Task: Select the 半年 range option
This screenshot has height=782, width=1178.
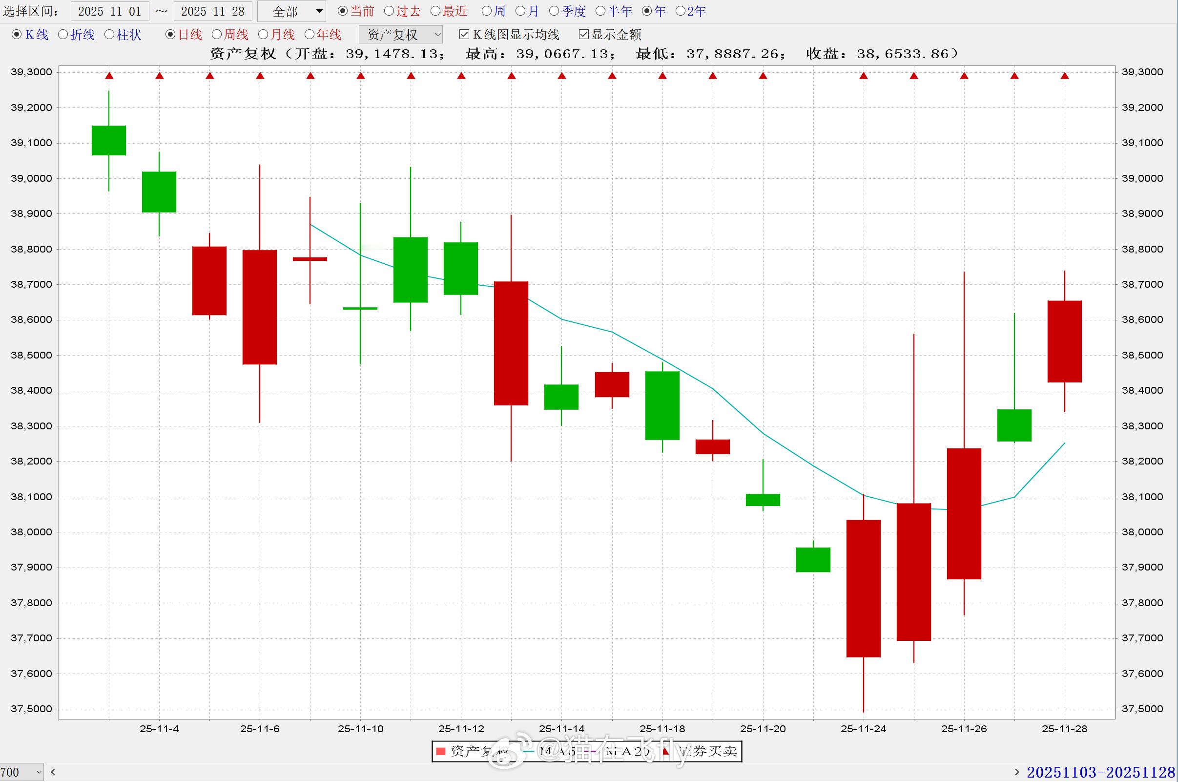Action: pos(600,11)
